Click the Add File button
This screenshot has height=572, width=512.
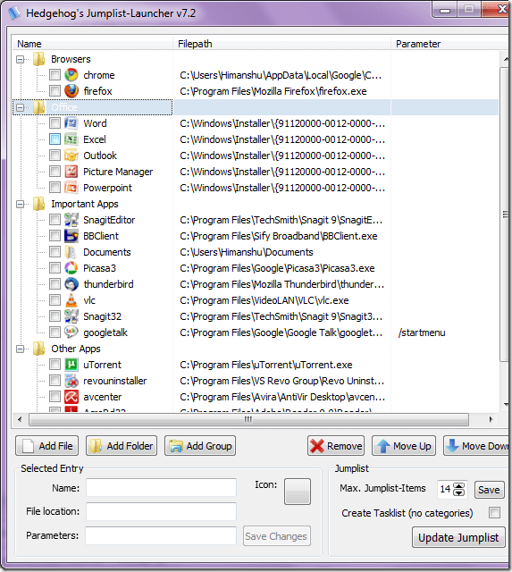click(x=47, y=446)
